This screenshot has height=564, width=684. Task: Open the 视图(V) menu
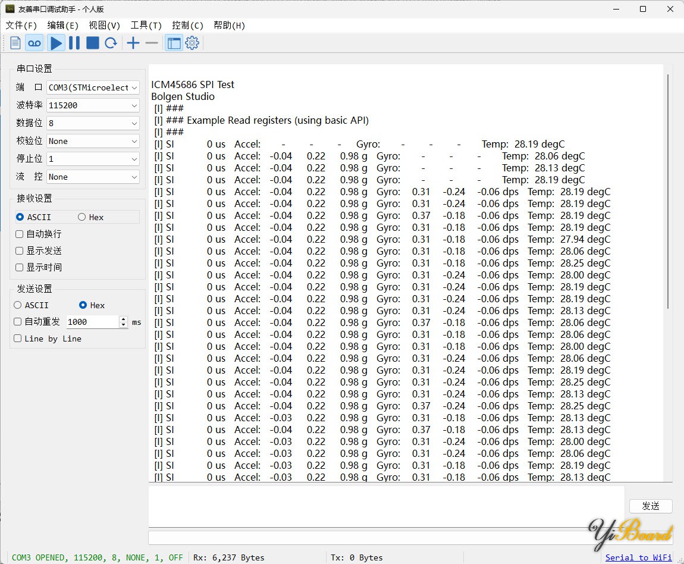pyautogui.click(x=104, y=26)
